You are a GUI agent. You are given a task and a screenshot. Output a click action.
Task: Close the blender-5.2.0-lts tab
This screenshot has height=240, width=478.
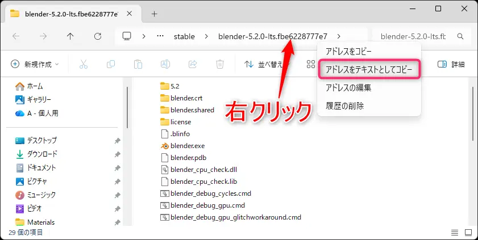pos(130,14)
